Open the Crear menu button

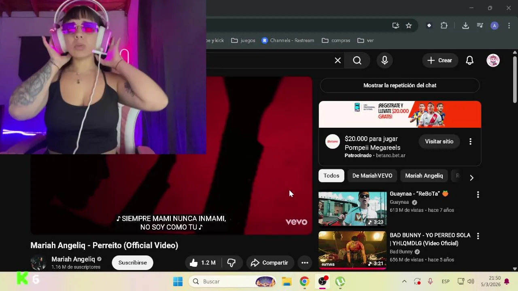point(440,61)
